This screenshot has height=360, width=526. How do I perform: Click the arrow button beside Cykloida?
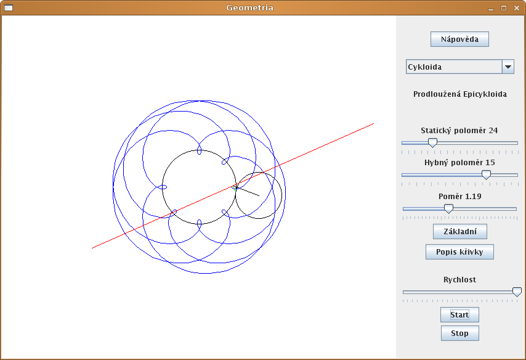[508, 67]
